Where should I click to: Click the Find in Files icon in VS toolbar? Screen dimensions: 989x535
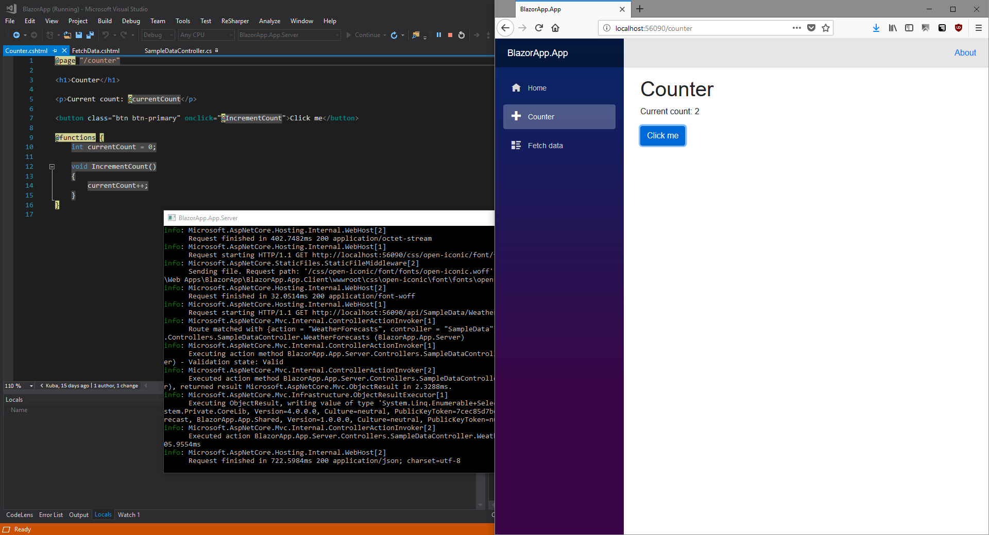click(416, 35)
